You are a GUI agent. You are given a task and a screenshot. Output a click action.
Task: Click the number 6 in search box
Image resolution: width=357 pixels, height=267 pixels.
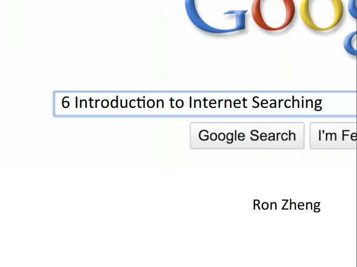coord(65,102)
